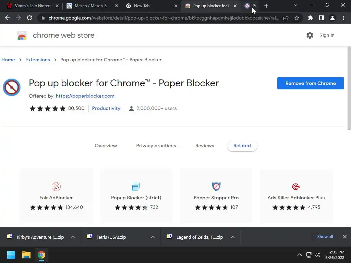The height and width of the screenshot is (263, 351).
Task: Close the Pop up blocker tab
Action: click(235, 6)
